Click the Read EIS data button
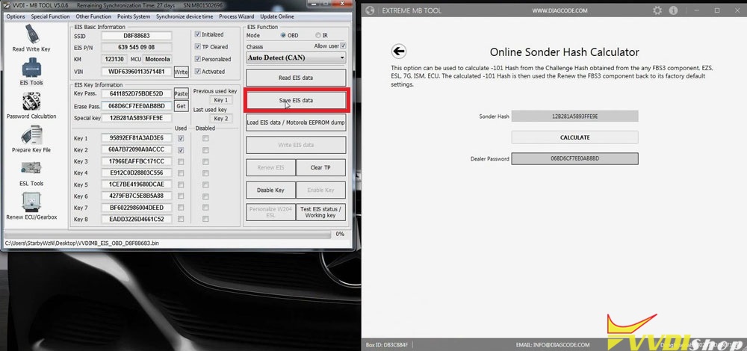Image resolution: width=747 pixels, height=351 pixels. (x=296, y=78)
